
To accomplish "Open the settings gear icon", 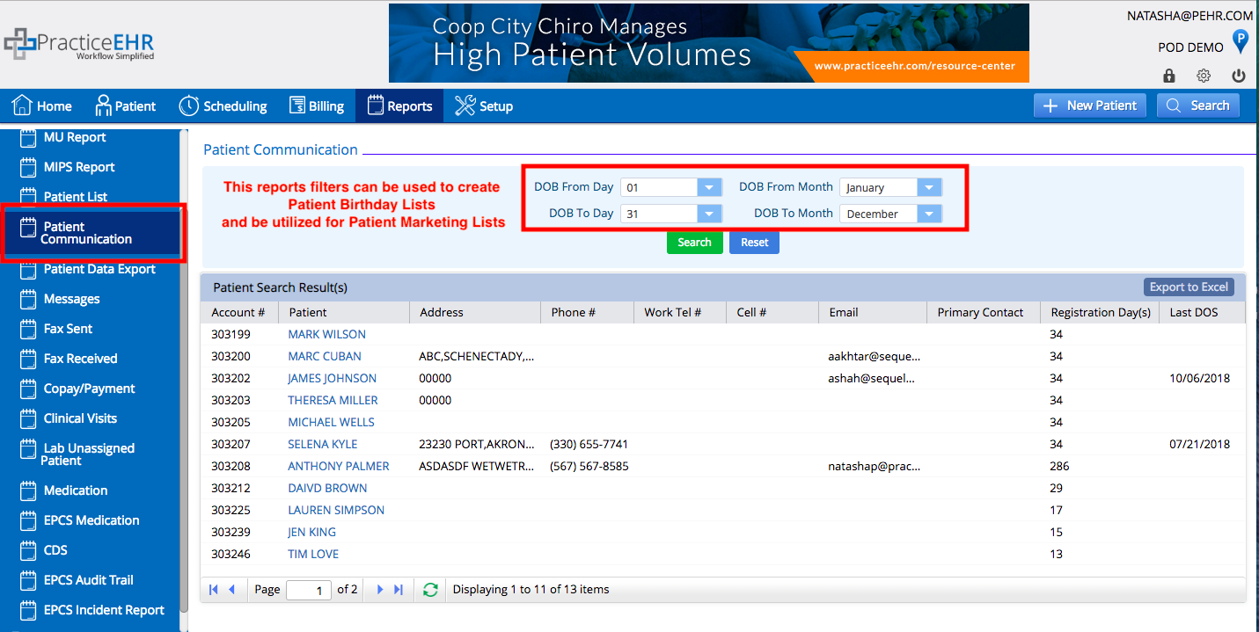I will point(1204,76).
